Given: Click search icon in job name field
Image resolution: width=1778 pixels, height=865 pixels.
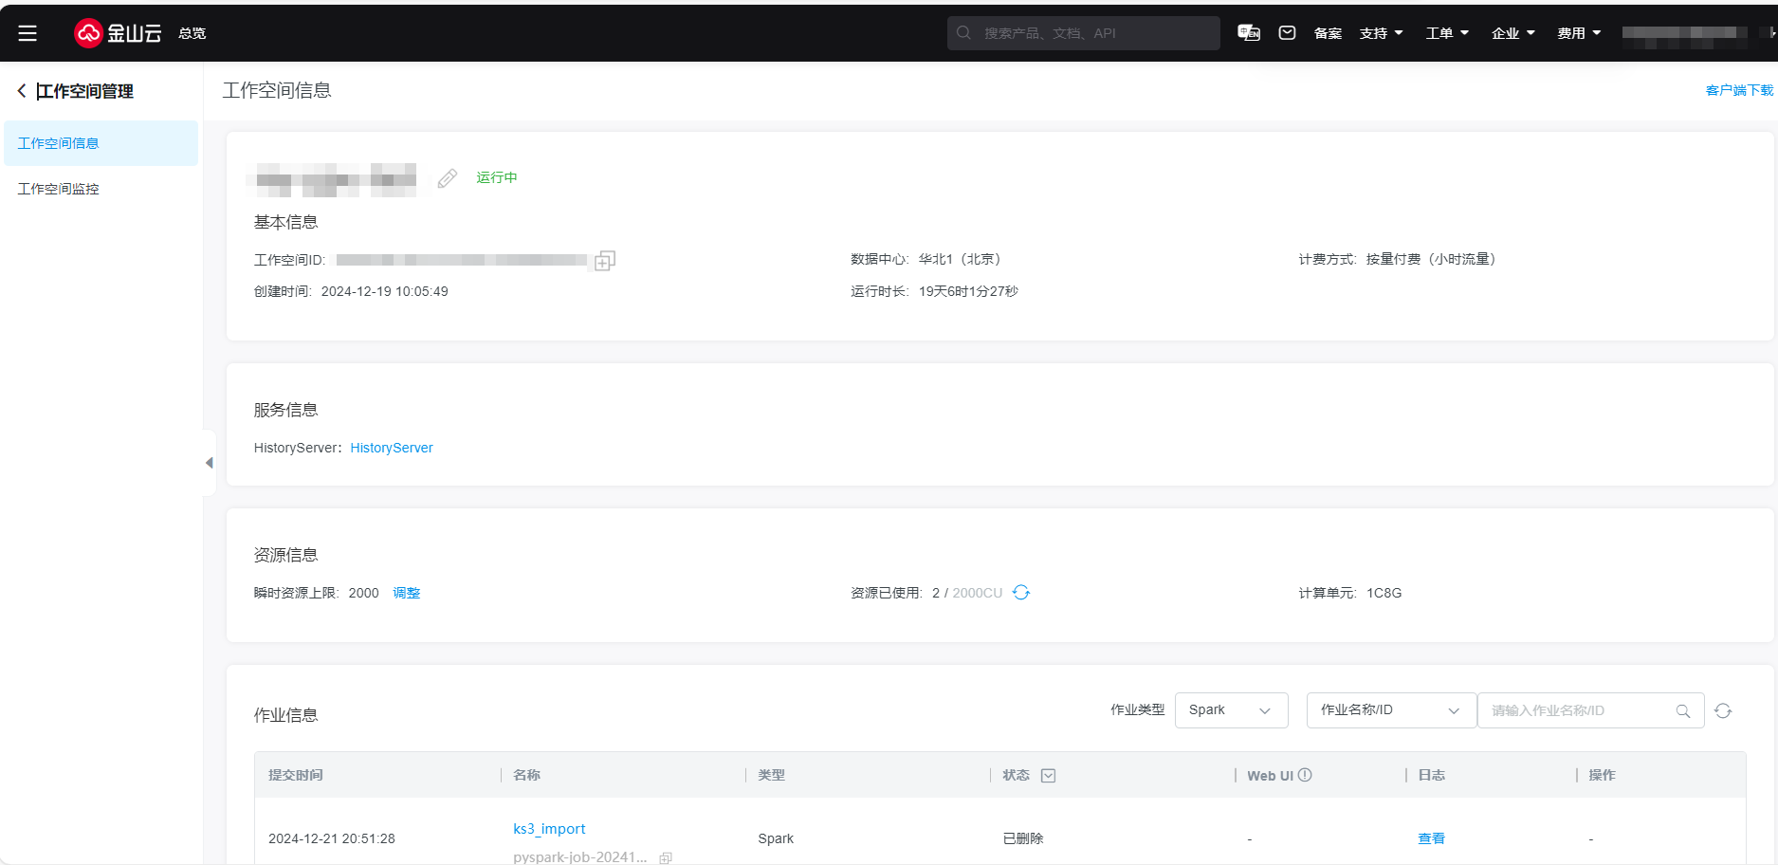Looking at the screenshot, I should (x=1683, y=711).
